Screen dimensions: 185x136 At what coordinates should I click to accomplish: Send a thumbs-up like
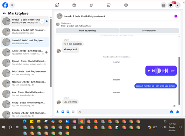coord(177,112)
